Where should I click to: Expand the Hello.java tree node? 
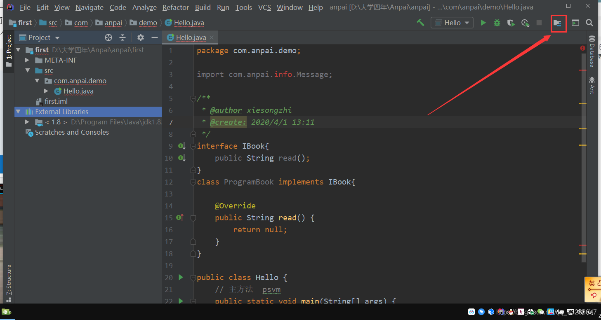(46, 91)
